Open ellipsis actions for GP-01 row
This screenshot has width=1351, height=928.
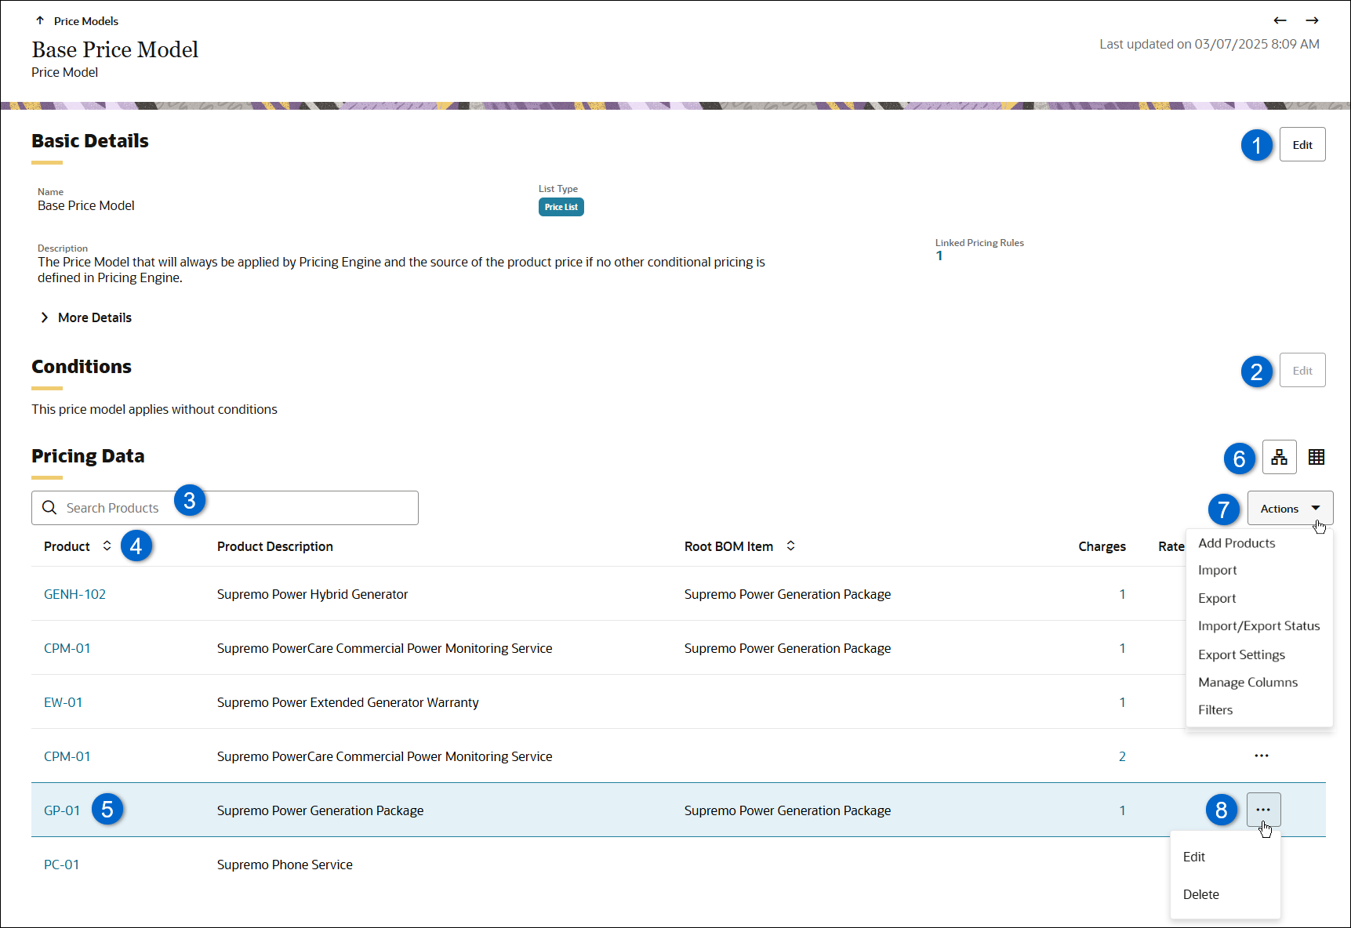tap(1263, 809)
